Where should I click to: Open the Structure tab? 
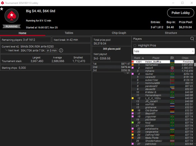point(171,33)
